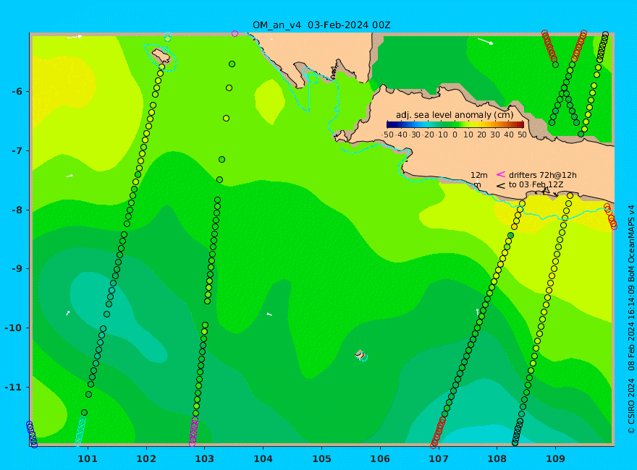The height and width of the screenshot is (470, 637).
Task: Click latitude tick label -7
Action: pos(17,151)
